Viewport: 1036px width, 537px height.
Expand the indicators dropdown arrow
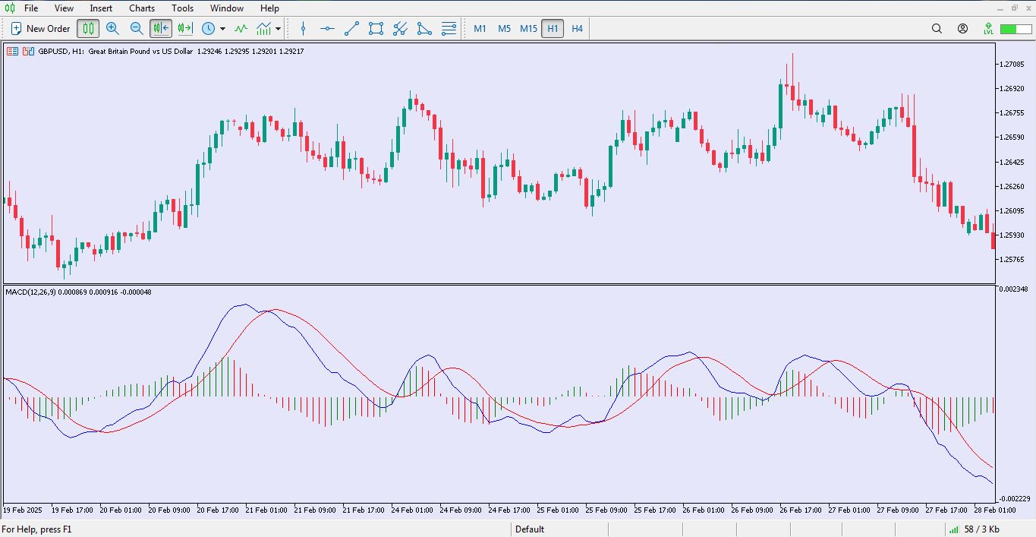(279, 29)
